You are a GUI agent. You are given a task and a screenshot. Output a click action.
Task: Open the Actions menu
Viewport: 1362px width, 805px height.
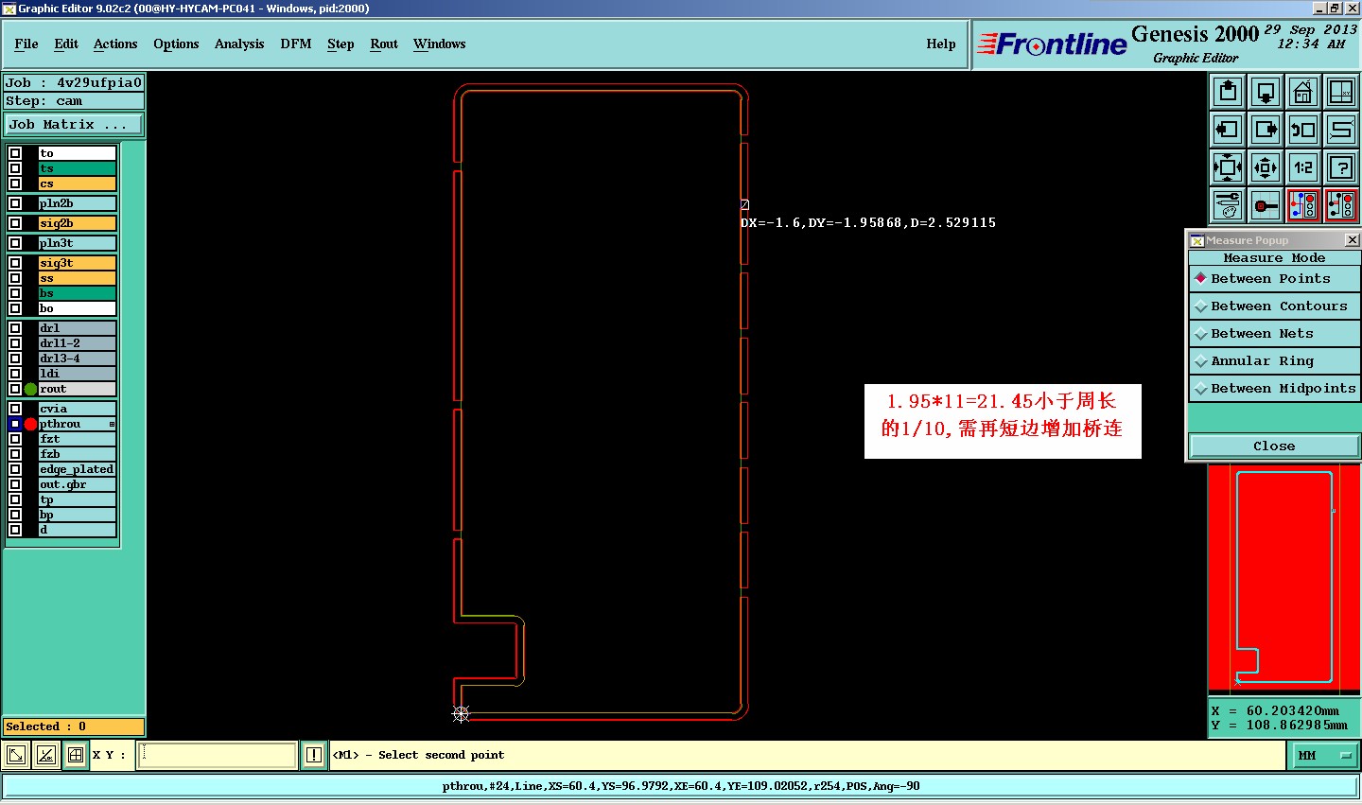point(115,44)
